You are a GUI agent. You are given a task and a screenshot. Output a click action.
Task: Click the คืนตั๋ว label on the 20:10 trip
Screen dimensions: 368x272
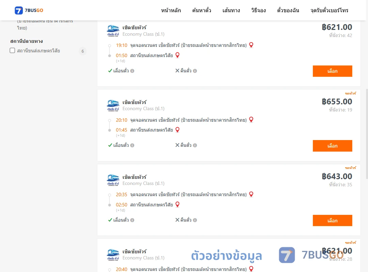pyautogui.click(x=186, y=145)
